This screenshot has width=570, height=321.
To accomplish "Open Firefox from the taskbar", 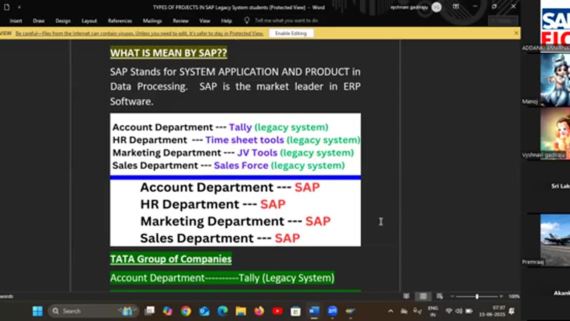I will (259, 311).
